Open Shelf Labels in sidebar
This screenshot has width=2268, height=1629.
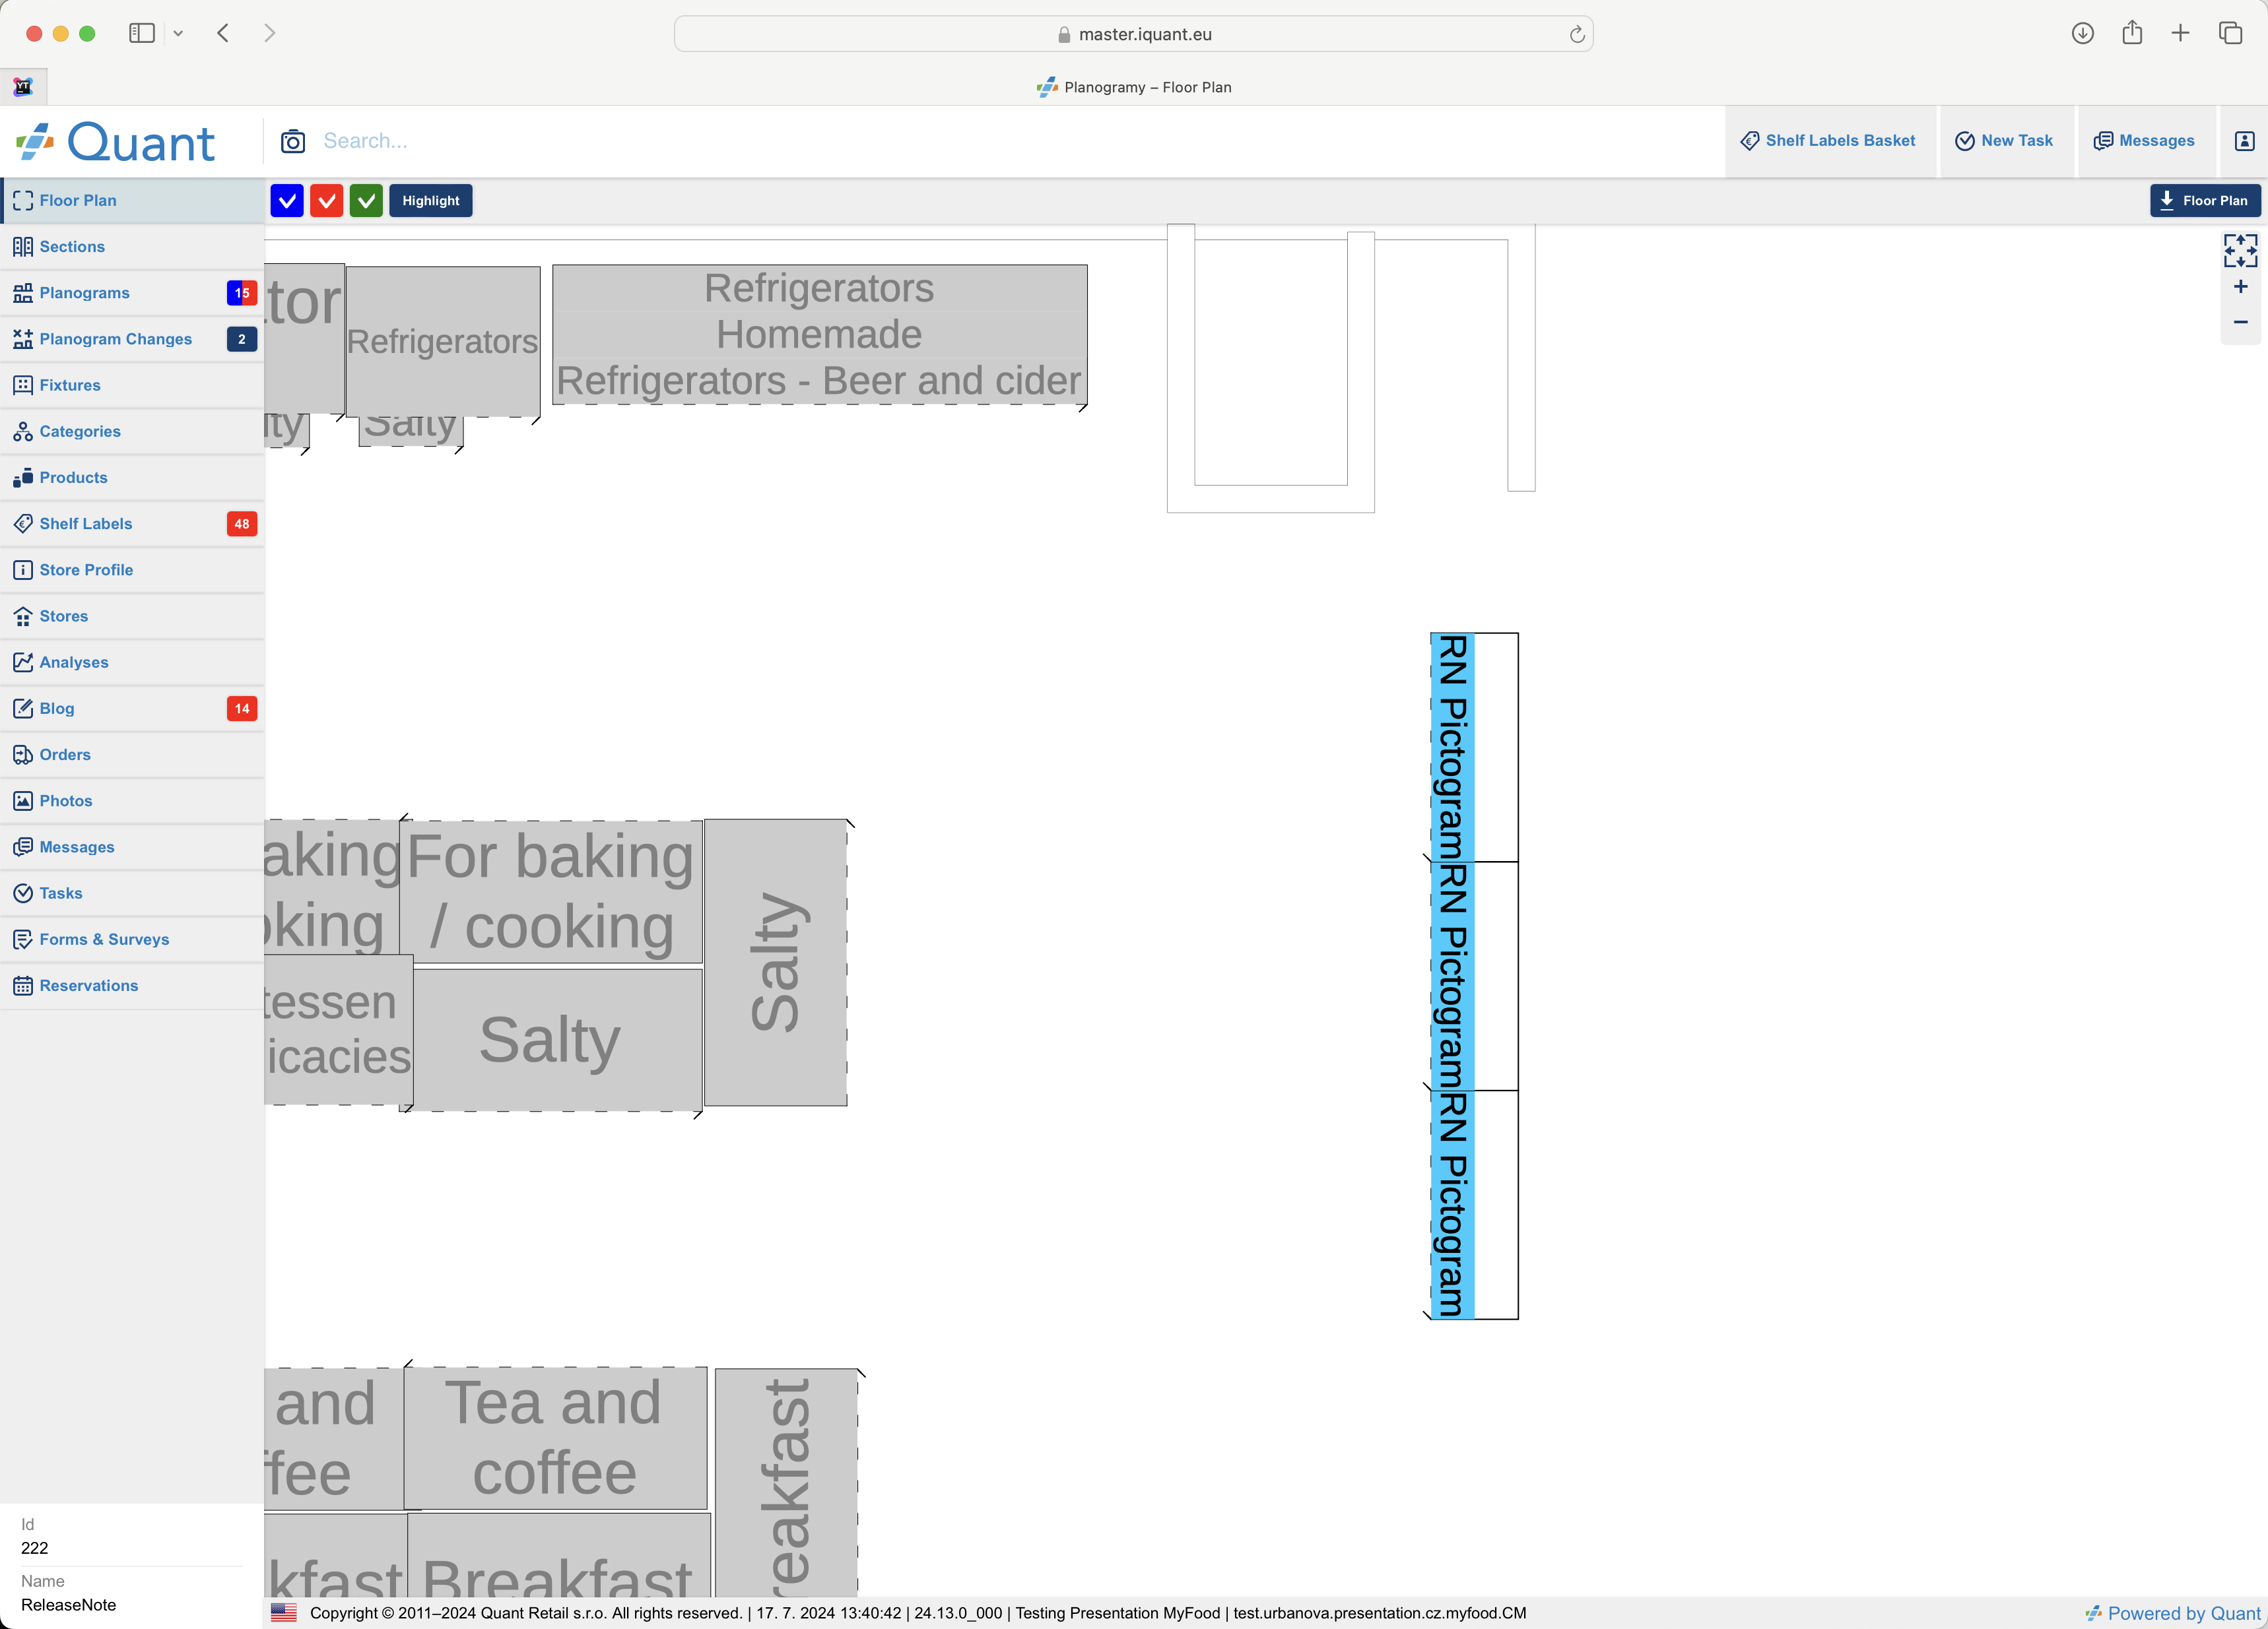[132, 524]
